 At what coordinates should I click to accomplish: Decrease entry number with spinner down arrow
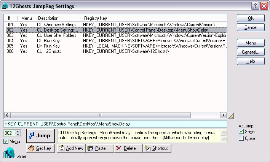18,135
